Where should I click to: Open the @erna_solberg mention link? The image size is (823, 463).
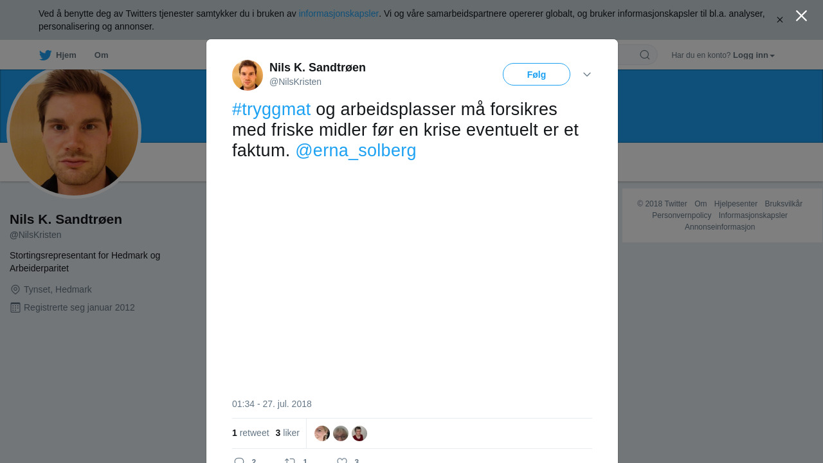click(x=356, y=150)
